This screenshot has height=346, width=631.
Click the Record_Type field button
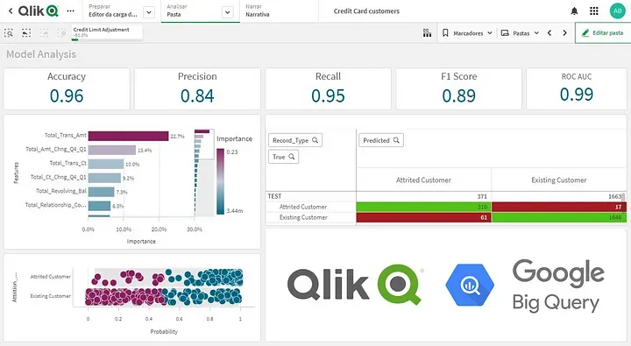click(295, 140)
